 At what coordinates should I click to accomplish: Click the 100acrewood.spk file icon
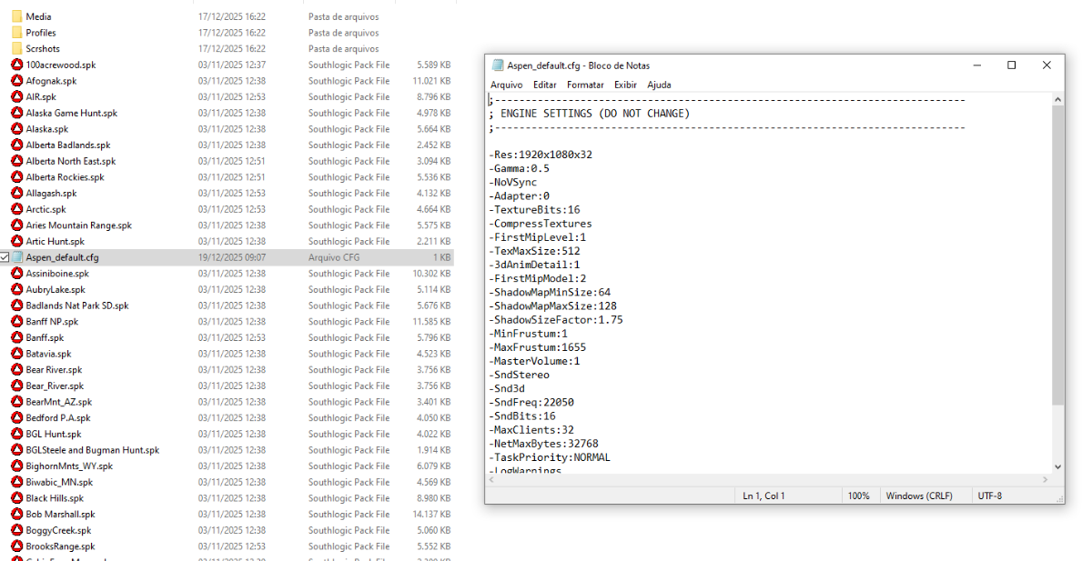[x=16, y=65]
